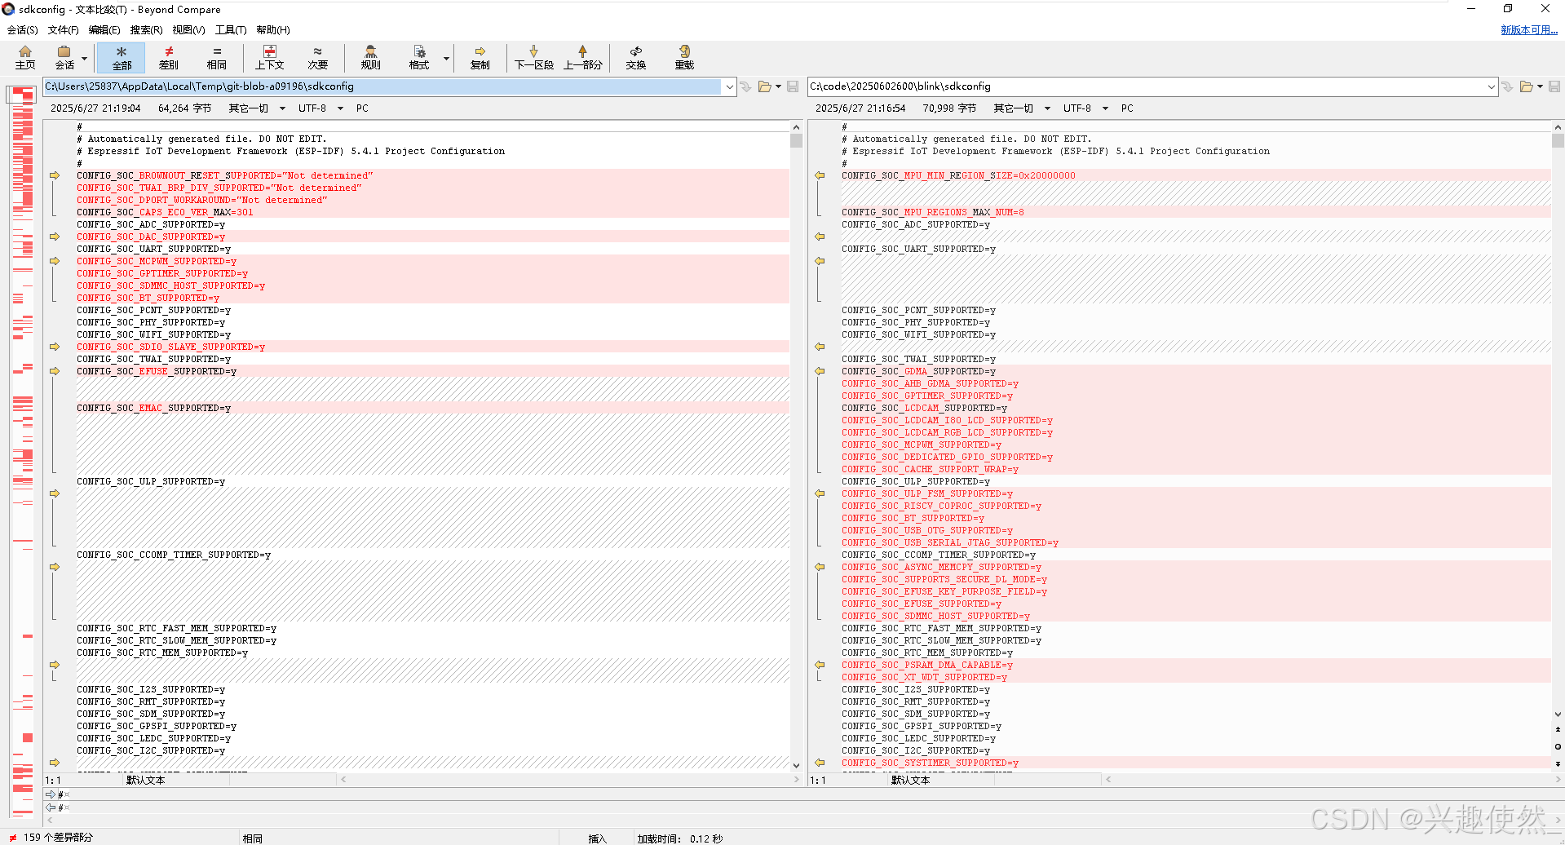This screenshot has height=845, width=1565.
Task: Copy-left arrow beside CONFIG_SOC_MPU_MIN_REGION_SIZE line
Action: pos(820,175)
